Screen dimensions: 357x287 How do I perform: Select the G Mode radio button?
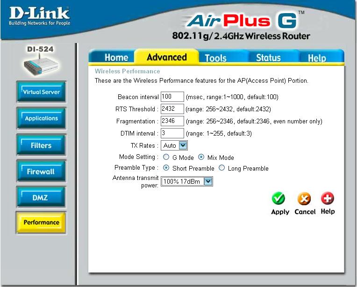click(x=166, y=158)
